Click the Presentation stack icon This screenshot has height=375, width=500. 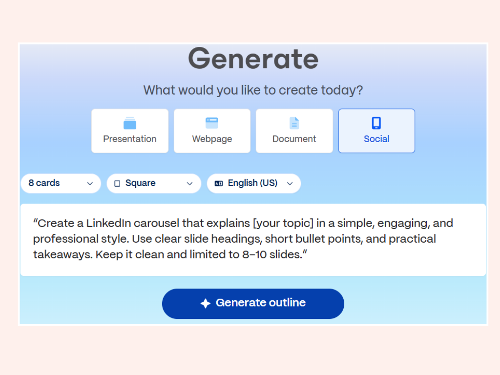point(130,123)
